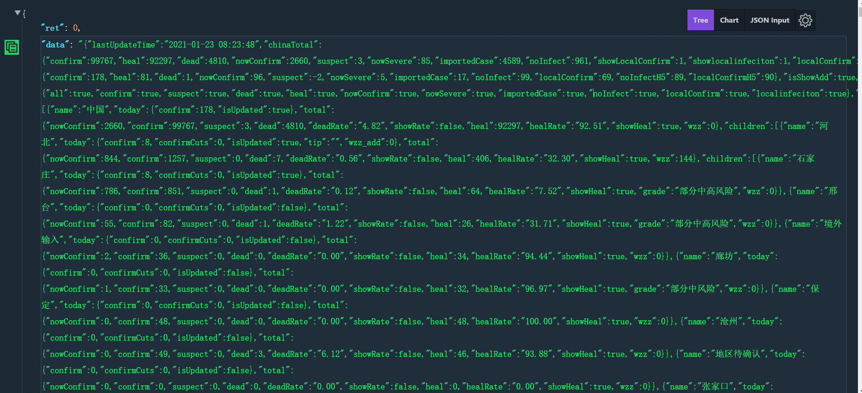The width and height of the screenshot is (862, 393).
Task: Click the "name":"张家口" text
Action: tap(700, 387)
